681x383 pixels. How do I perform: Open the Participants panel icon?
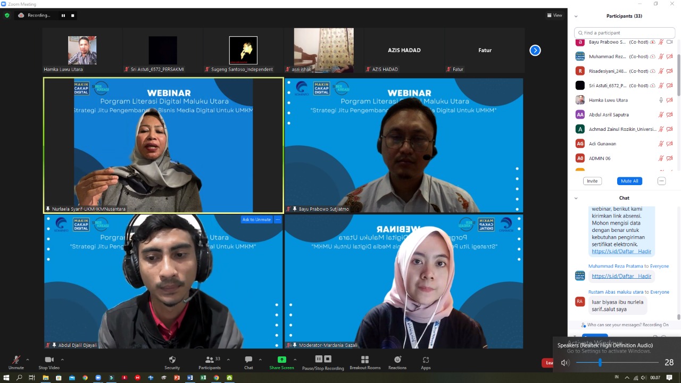[x=210, y=360]
